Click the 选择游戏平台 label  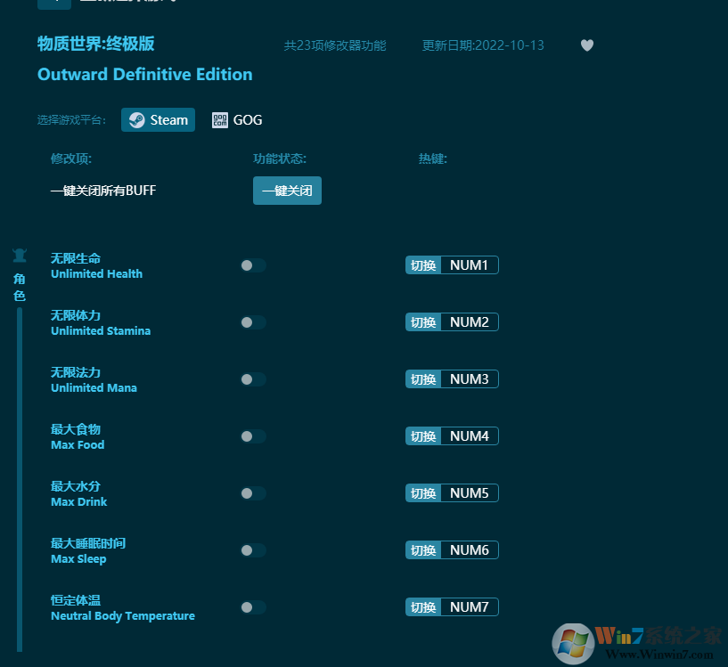pyautogui.click(x=71, y=120)
